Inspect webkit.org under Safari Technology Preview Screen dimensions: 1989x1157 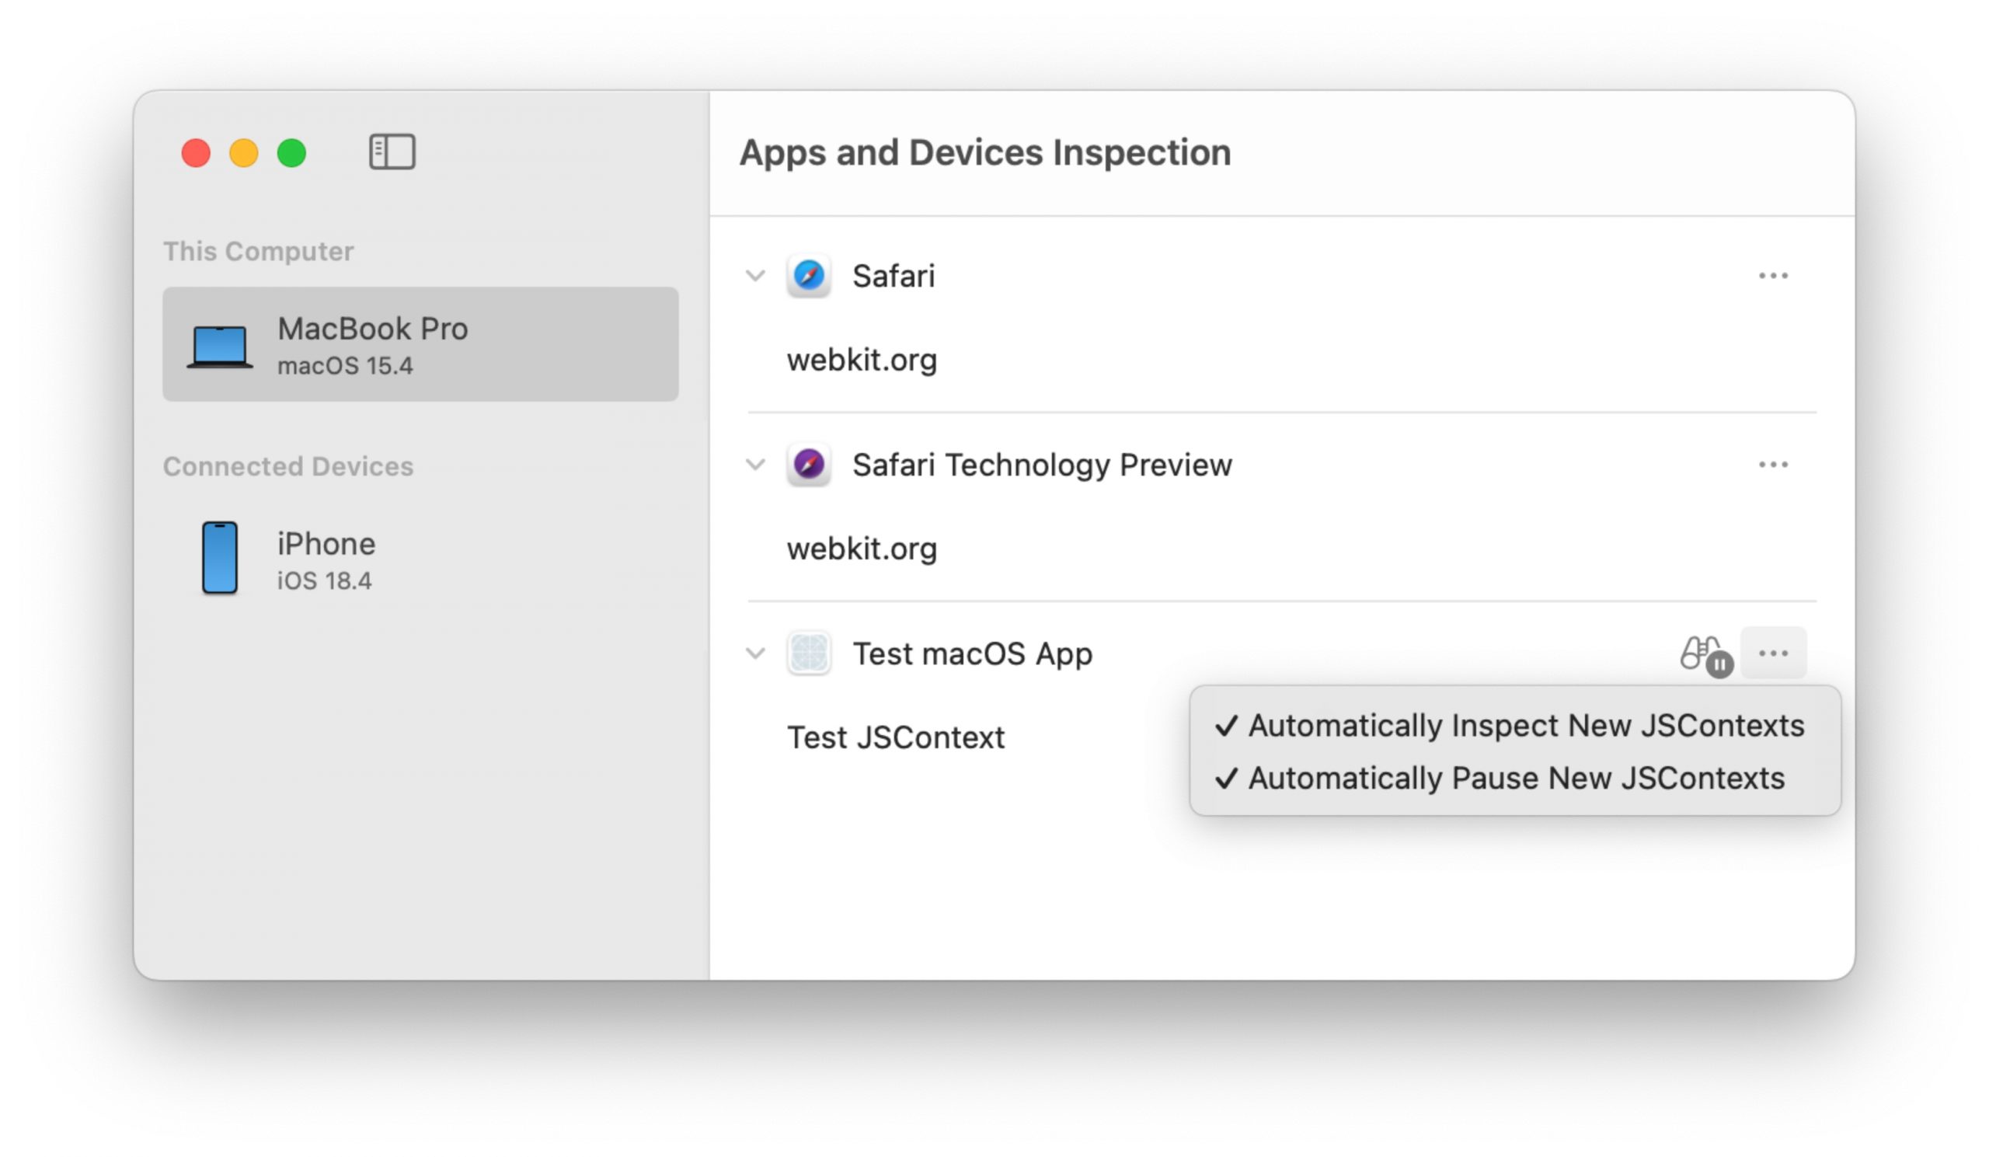point(861,549)
